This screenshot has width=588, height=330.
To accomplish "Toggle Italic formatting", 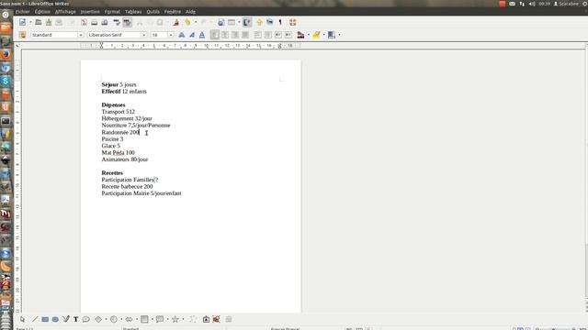I will pyautogui.click(x=192, y=35).
